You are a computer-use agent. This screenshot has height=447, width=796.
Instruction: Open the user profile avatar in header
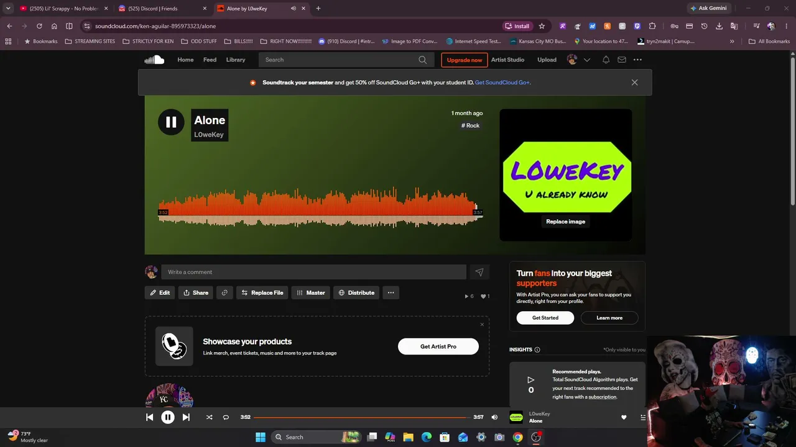click(x=572, y=60)
